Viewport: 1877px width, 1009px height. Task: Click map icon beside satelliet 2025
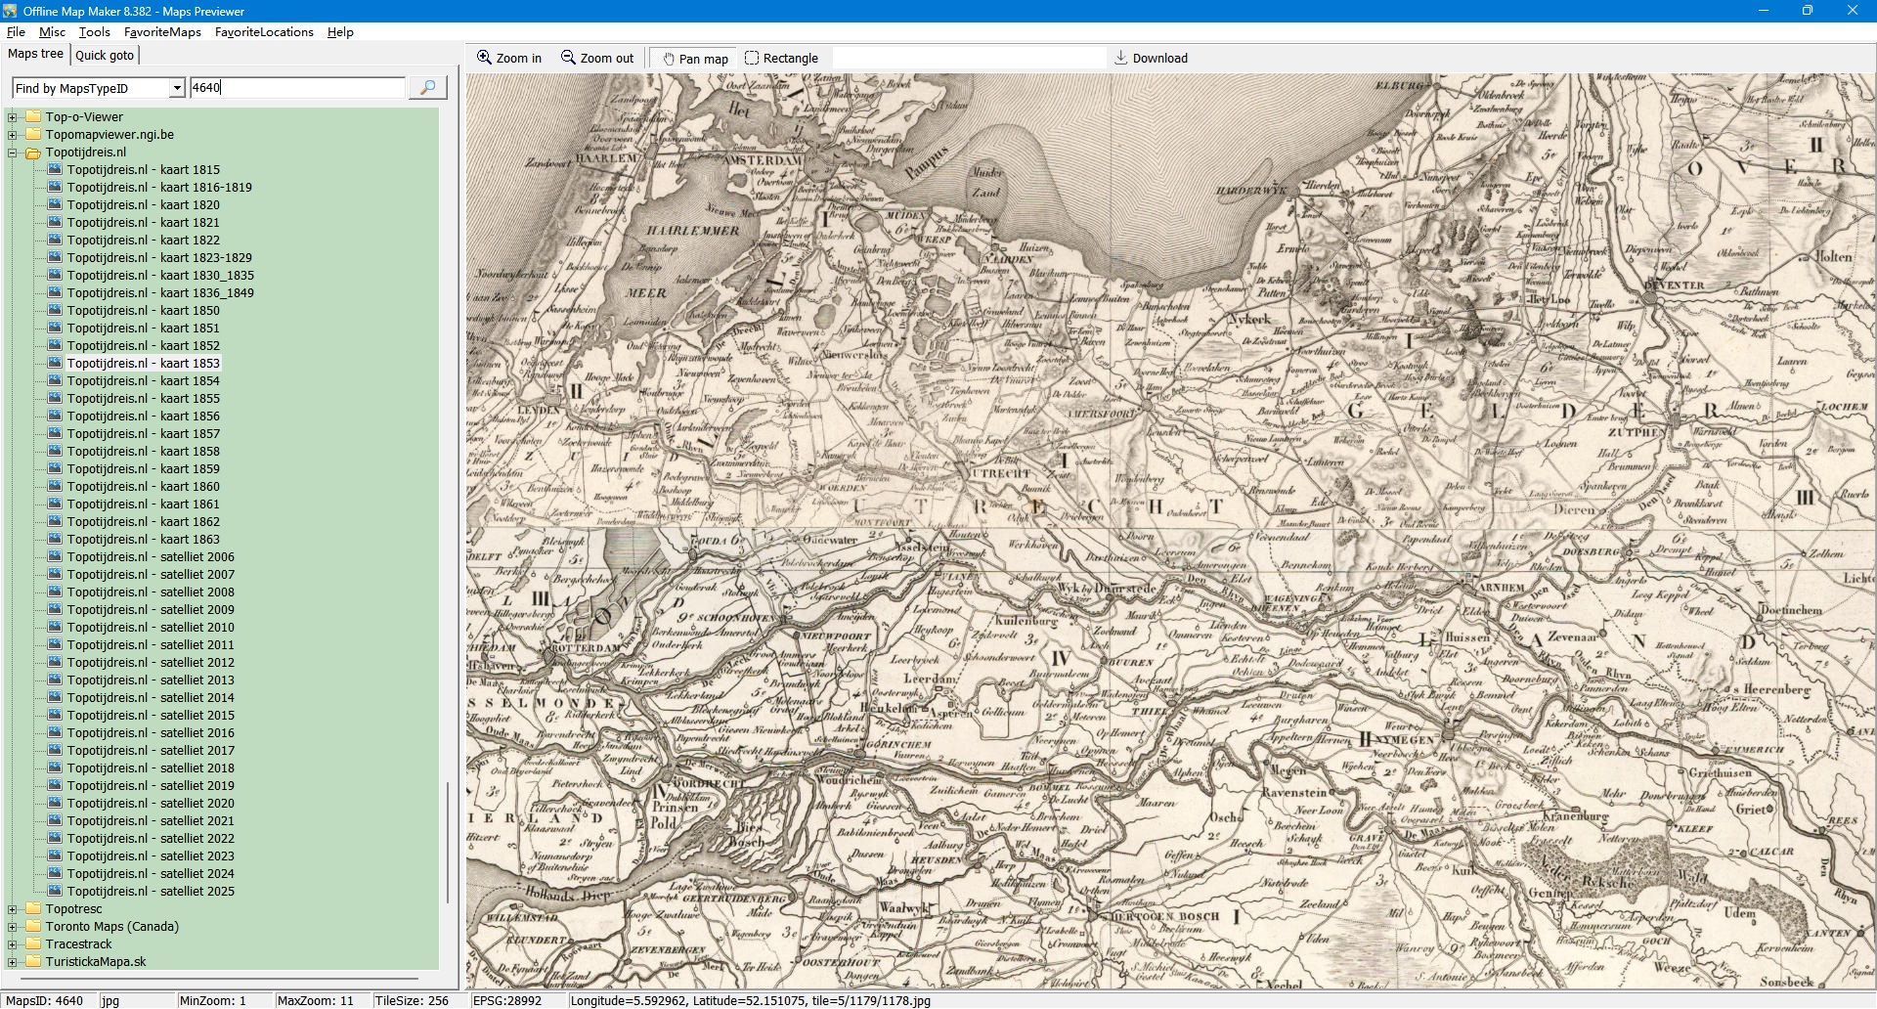55,892
